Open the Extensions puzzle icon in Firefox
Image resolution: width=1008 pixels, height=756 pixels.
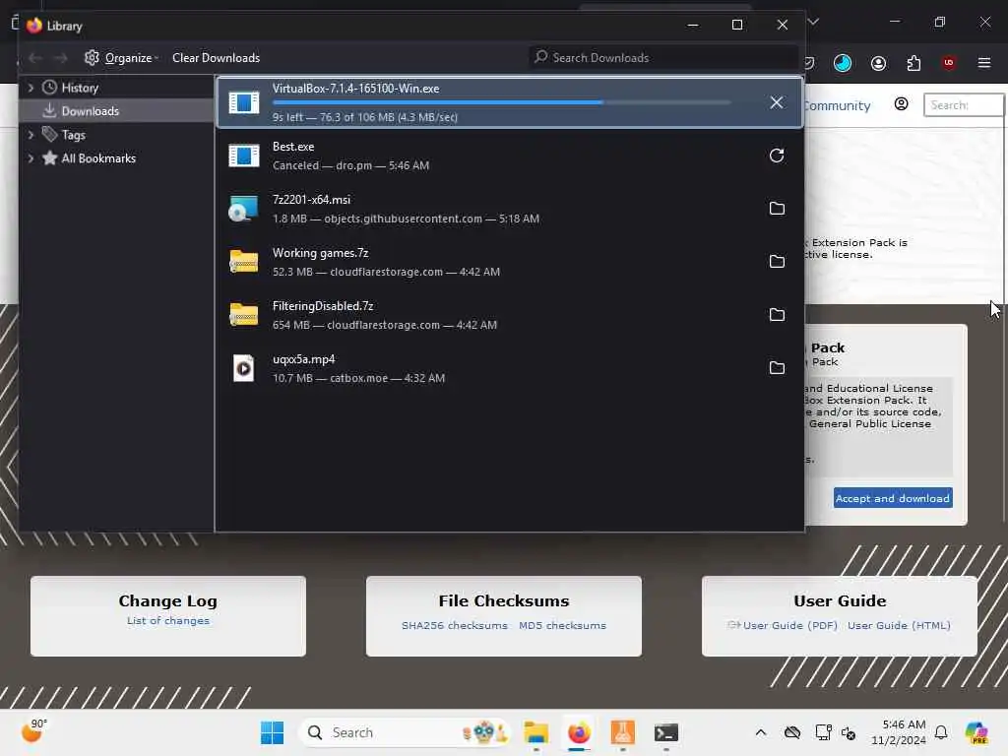913,63
